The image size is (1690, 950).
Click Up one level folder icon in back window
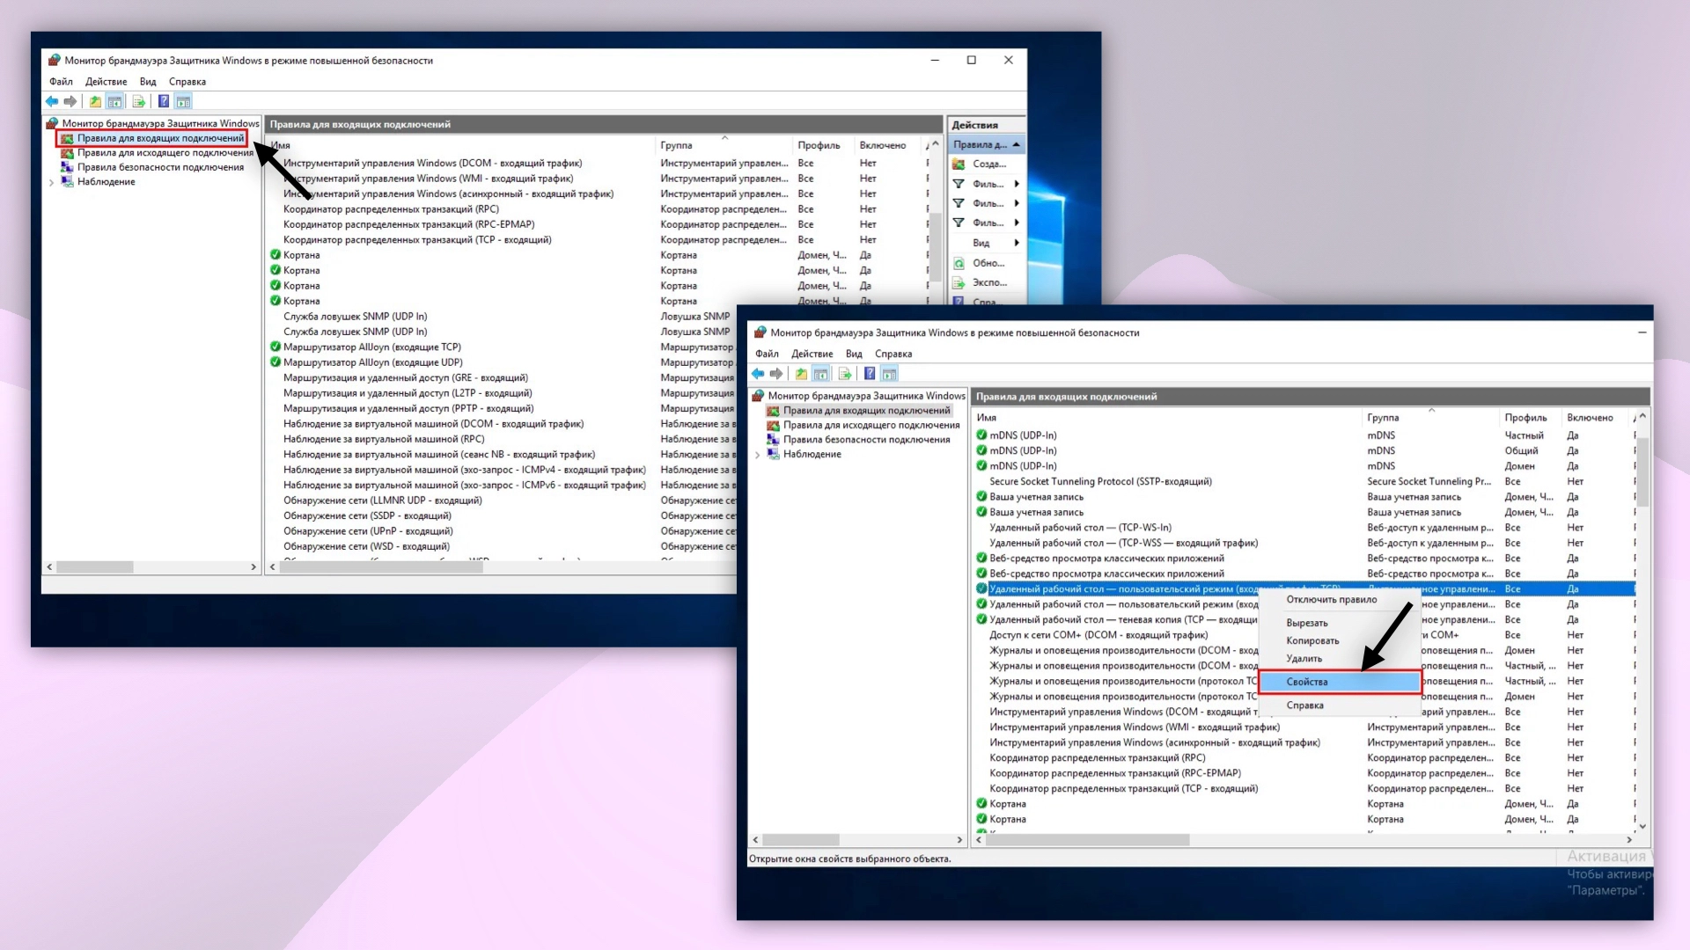(x=95, y=102)
